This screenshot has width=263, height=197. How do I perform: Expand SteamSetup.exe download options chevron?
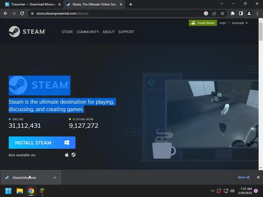pyautogui.click(x=55, y=178)
